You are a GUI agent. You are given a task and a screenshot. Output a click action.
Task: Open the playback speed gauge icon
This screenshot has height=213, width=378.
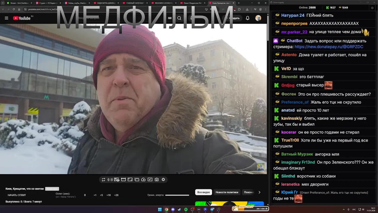click(x=144, y=180)
